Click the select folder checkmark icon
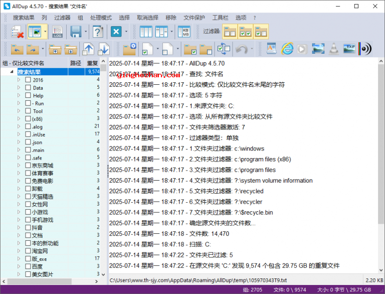This screenshot has width=385, height=294. [190, 49]
